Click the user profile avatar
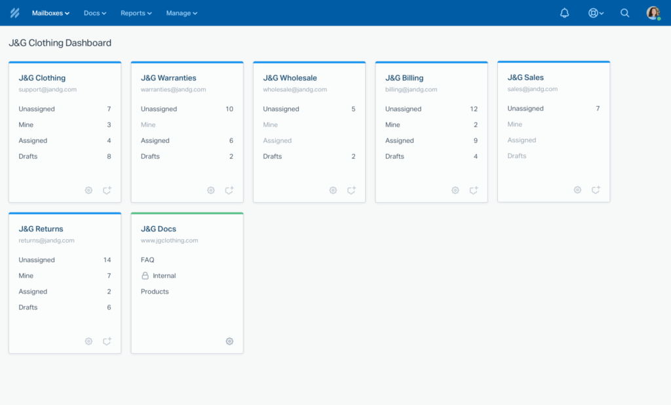Screen dimensions: 671x405 tap(653, 13)
